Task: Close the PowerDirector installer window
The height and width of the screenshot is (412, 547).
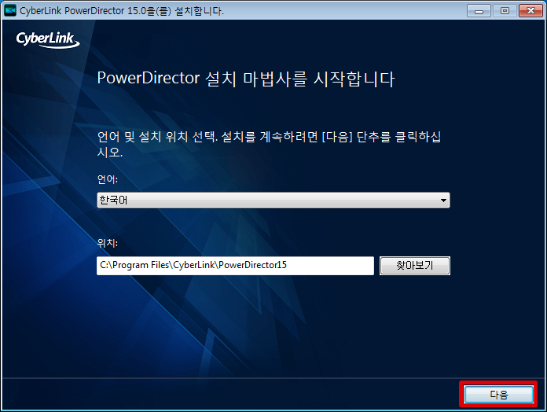Action: (x=530, y=11)
